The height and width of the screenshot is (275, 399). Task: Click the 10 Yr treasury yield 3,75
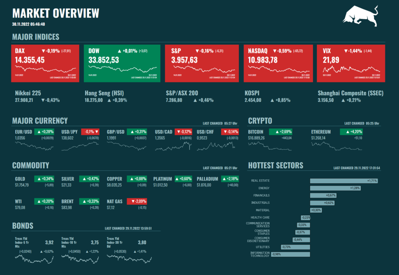pos(95,243)
